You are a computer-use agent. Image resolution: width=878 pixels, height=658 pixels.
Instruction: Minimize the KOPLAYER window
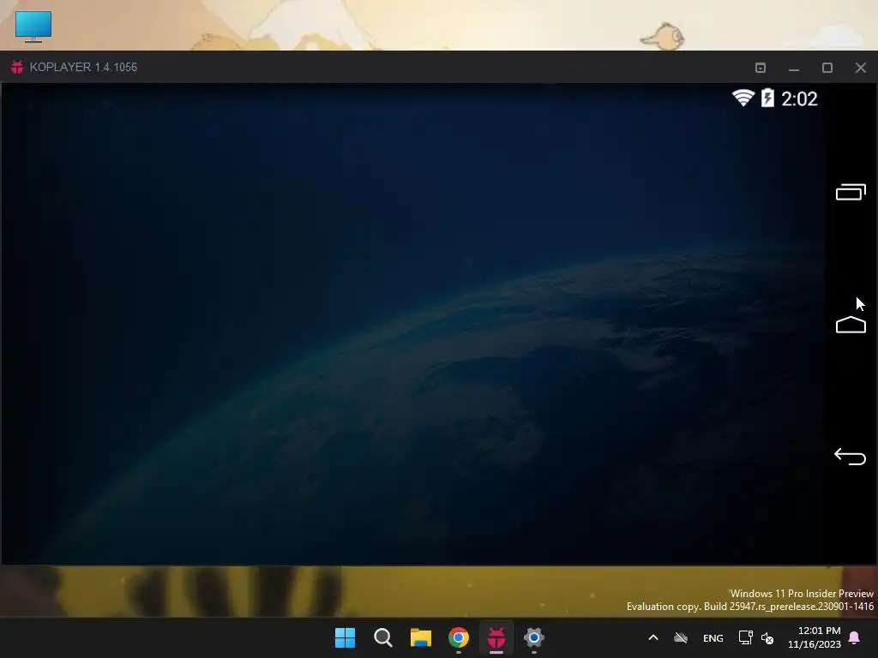(x=793, y=68)
